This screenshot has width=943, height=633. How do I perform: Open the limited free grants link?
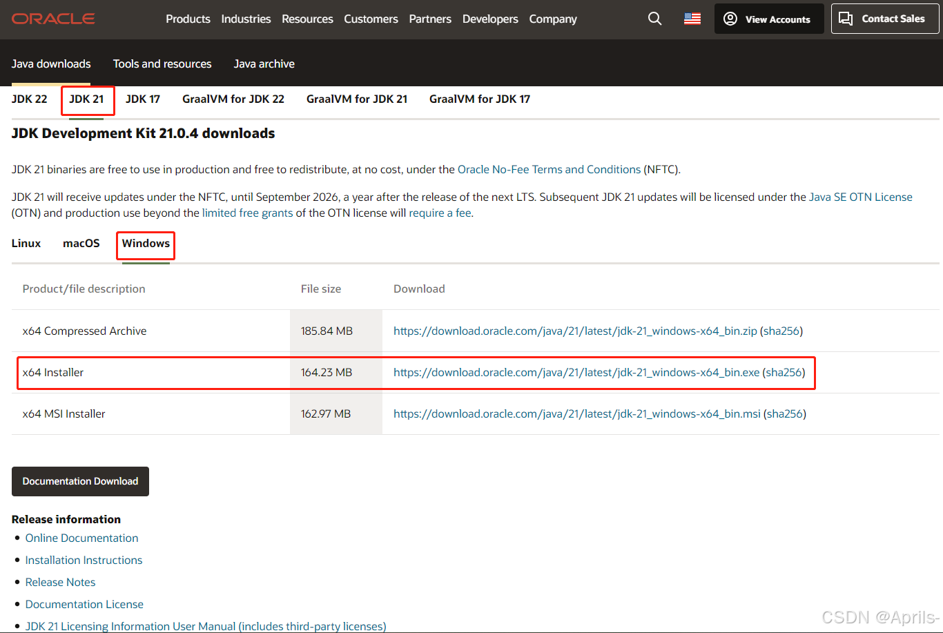click(x=247, y=213)
